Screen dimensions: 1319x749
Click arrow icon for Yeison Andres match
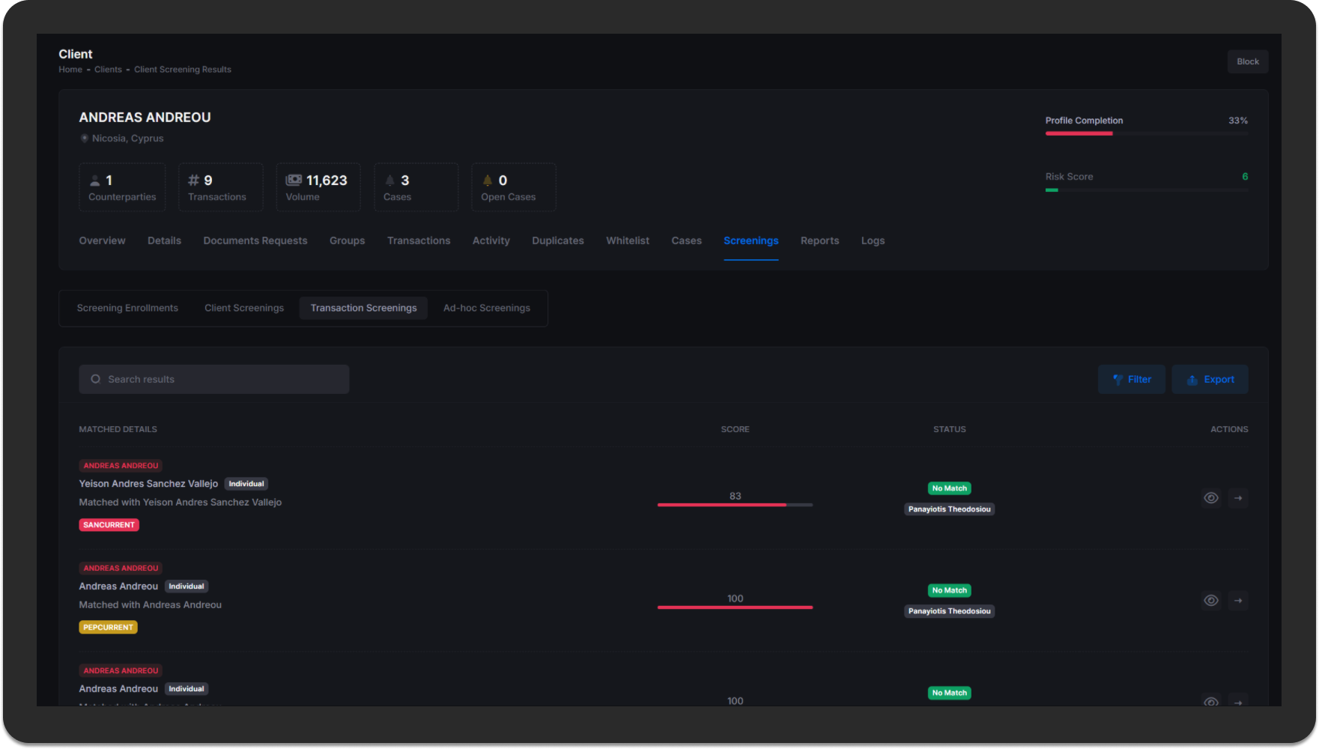click(1238, 498)
